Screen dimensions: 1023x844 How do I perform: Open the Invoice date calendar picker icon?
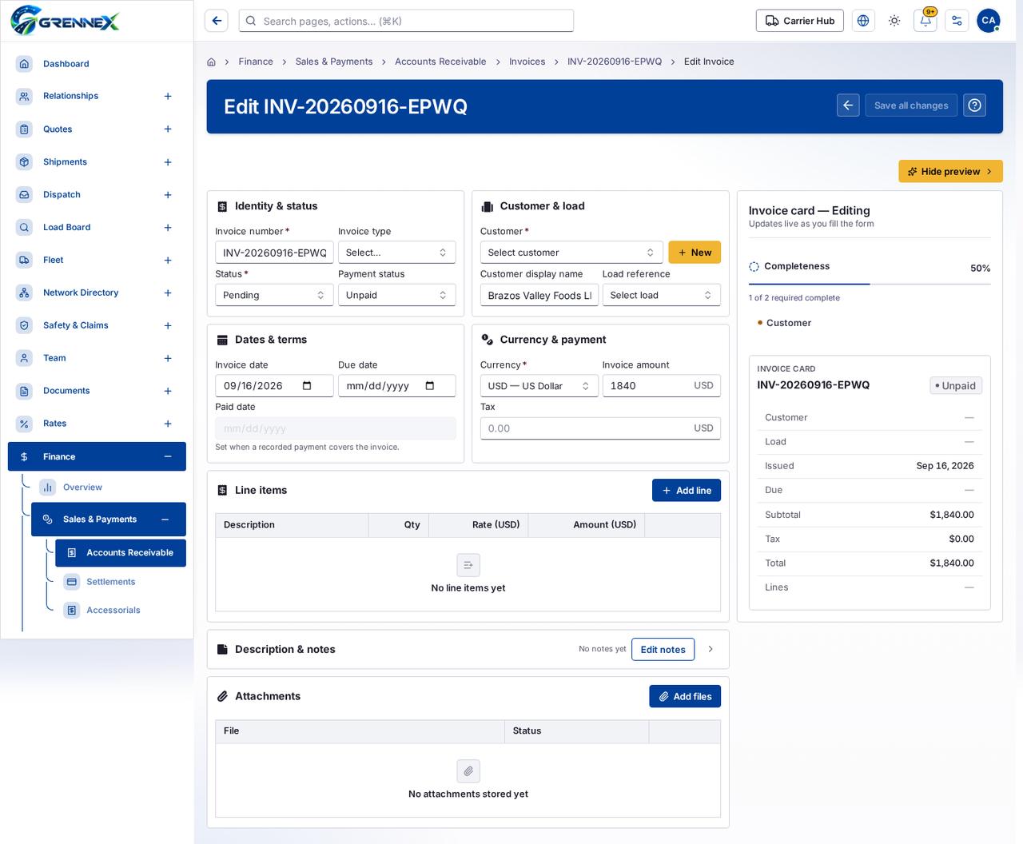point(307,386)
